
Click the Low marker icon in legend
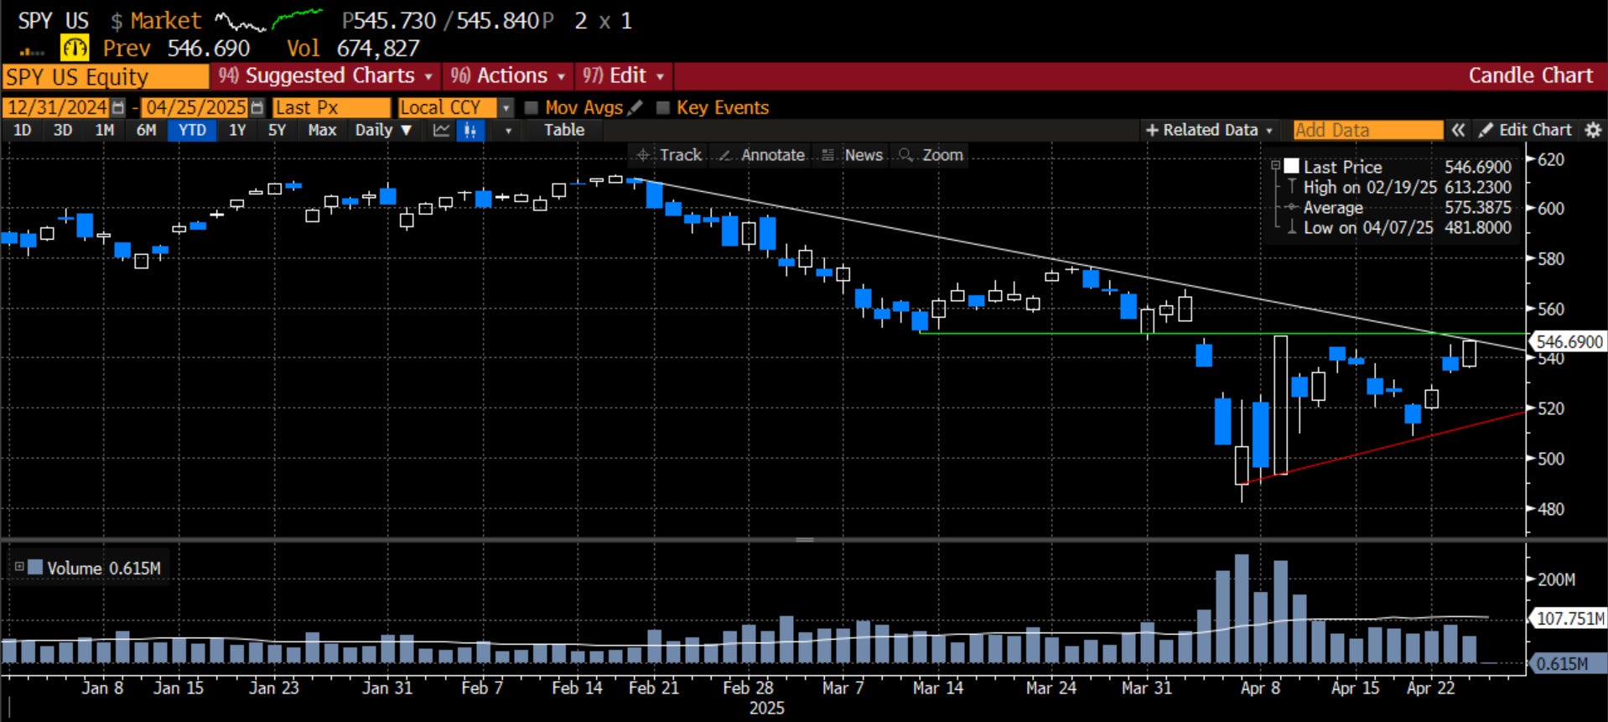[1292, 226]
